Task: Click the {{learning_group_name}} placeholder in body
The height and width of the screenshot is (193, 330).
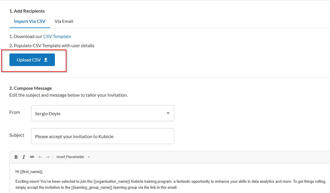Action: pyautogui.click(x=92, y=188)
